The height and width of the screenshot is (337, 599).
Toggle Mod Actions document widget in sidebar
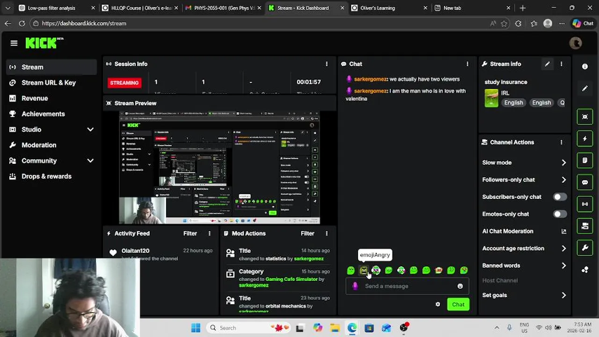point(585,161)
